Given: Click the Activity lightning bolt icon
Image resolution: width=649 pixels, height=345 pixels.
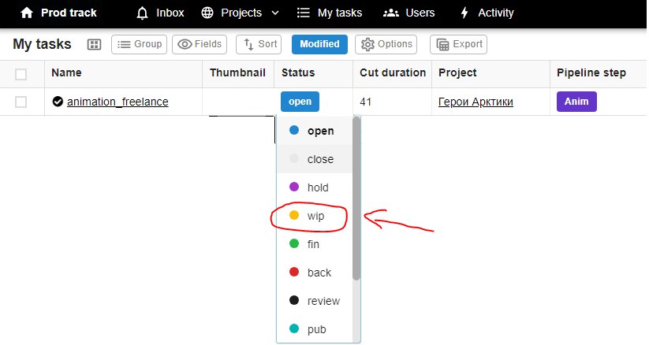Looking at the screenshot, I should tap(463, 13).
